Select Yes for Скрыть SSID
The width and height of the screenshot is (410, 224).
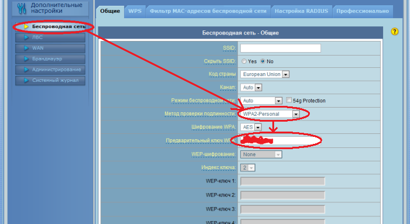(x=244, y=61)
